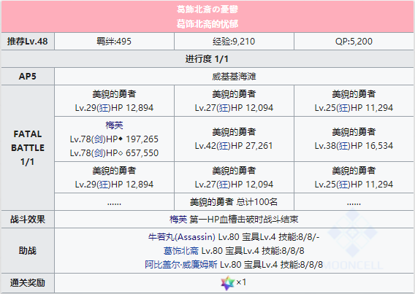Click the 经验:9,210 cell
The height and width of the screenshot is (294, 415).
tap(234, 41)
